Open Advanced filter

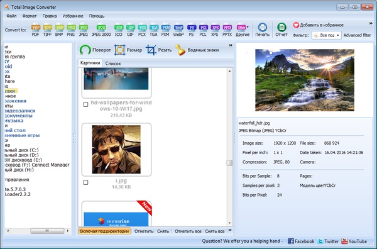pos(357,35)
